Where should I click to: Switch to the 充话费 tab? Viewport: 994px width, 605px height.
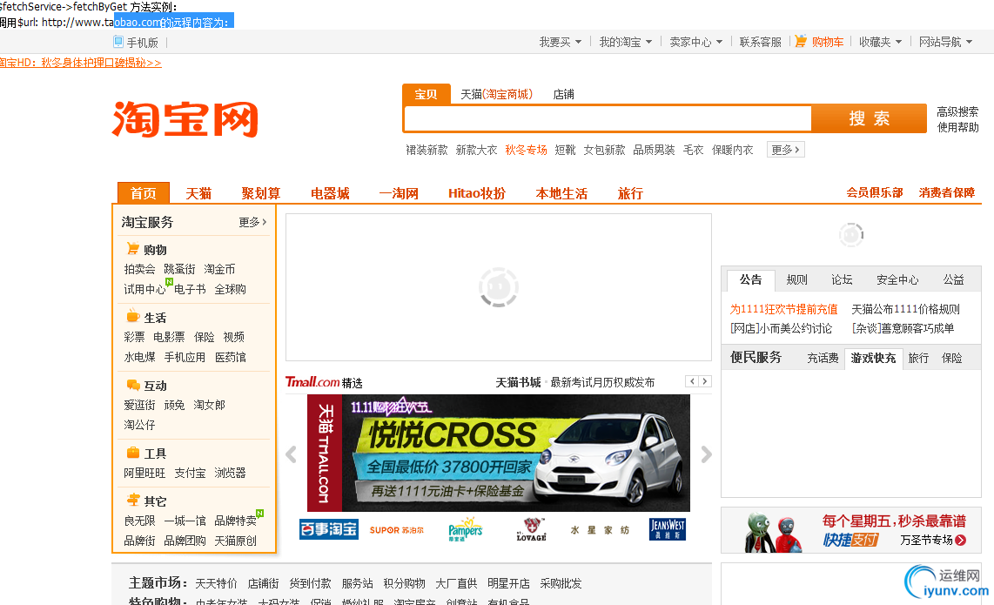coord(823,359)
